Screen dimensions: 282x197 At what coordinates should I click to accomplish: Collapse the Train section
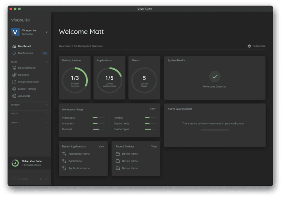tap(46, 62)
